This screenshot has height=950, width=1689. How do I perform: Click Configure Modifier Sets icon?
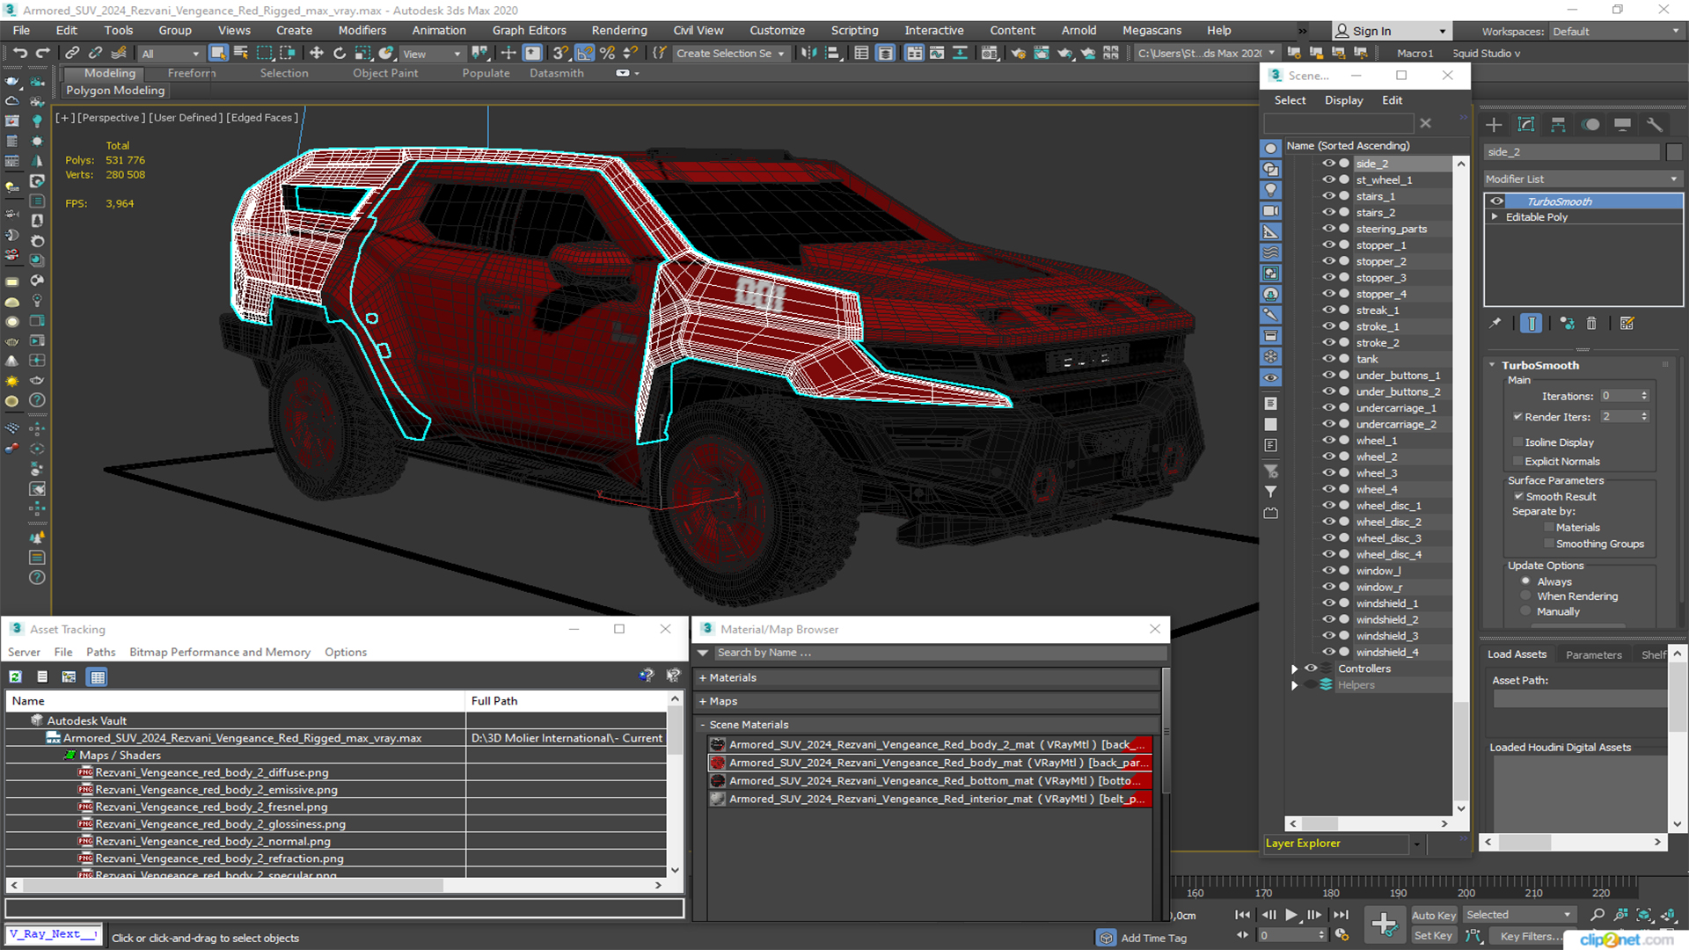coord(1627,324)
